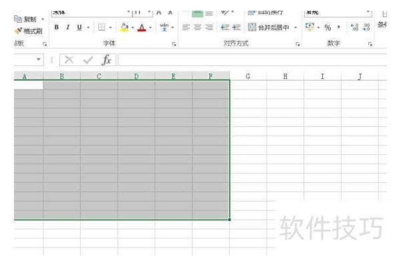
Task: Increase the cell indent
Action: coord(237,27)
